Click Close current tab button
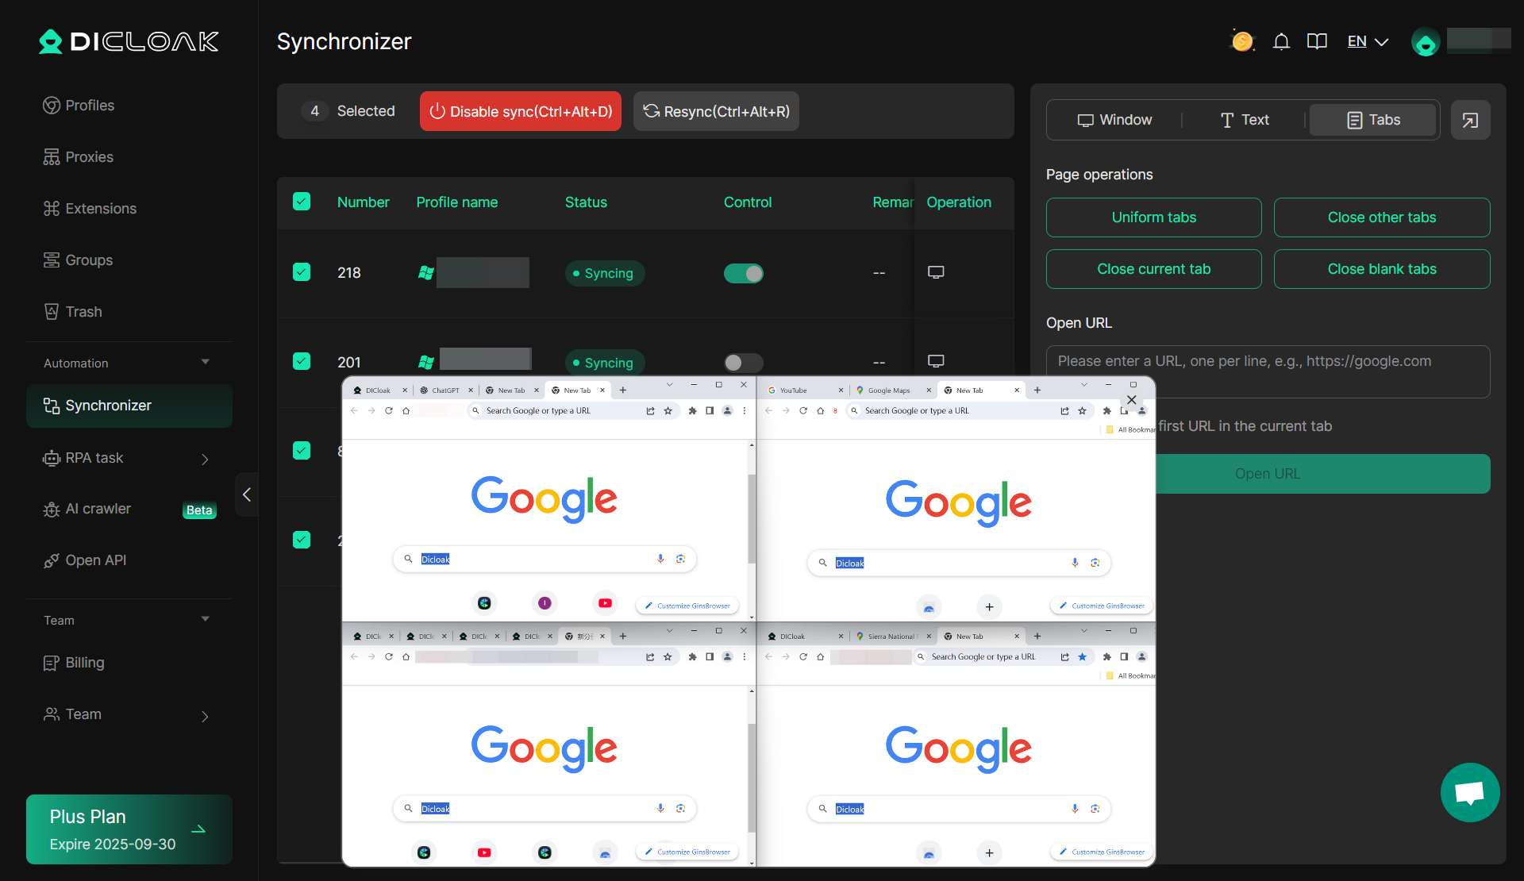The width and height of the screenshot is (1524, 881). (x=1153, y=269)
